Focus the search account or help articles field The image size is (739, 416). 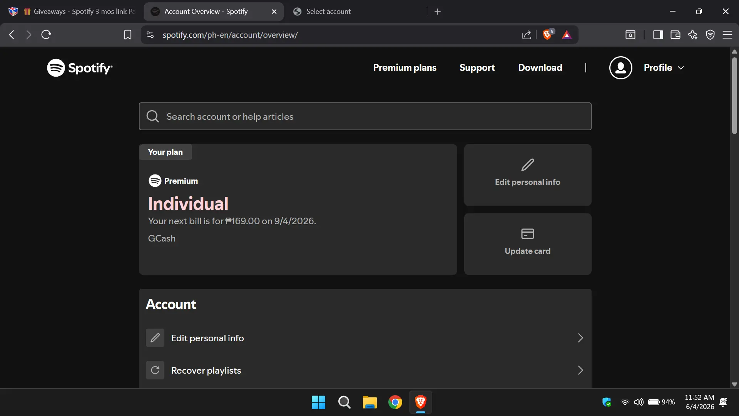[x=365, y=116]
